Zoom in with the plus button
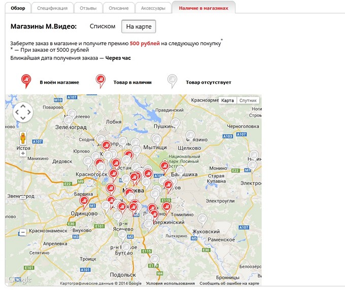The image size is (345, 290). point(23,153)
